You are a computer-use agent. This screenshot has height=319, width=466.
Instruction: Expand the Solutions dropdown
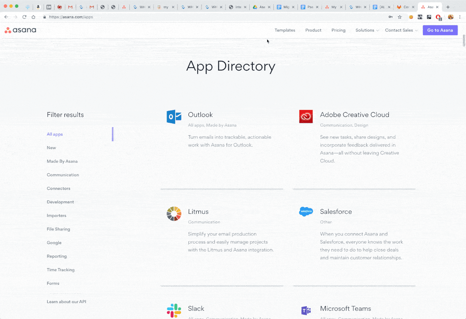coord(367,30)
